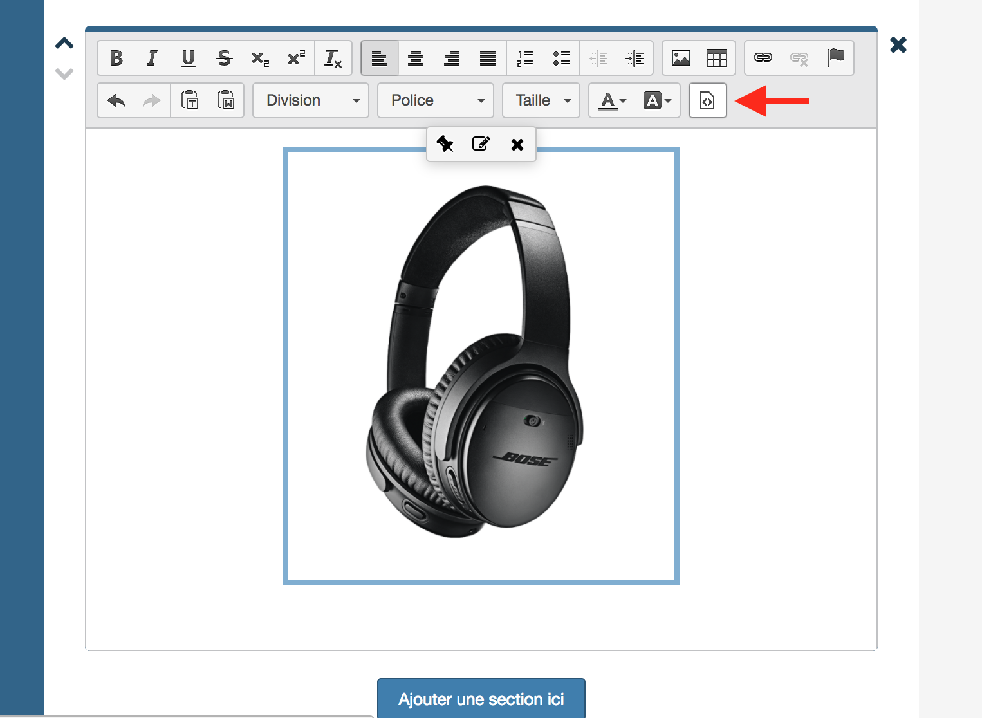Open background color picker
Viewport: 982px width, 718px height.
pyautogui.click(x=657, y=100)
